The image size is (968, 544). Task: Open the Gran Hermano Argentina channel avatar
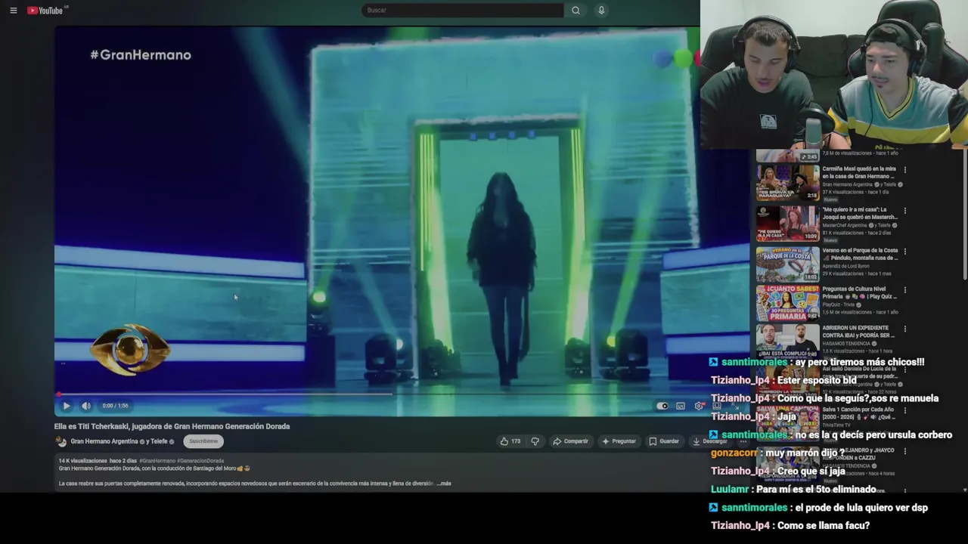click(62, 441)
